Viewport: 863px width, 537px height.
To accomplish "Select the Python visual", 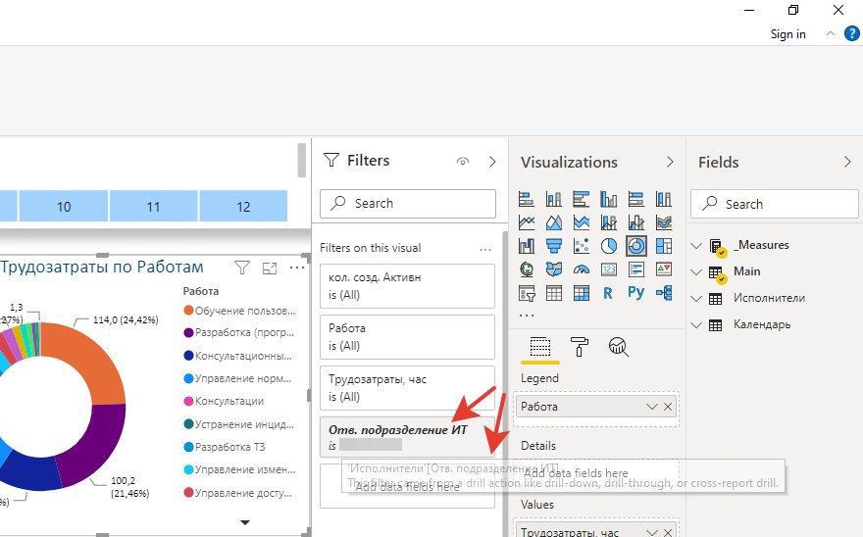I will click(635, 292).
